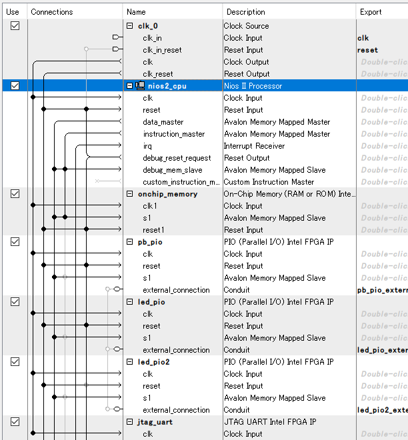Uncheck the Use checkbox for clk_0
Screen dimensions: 408x440
click(15, 25)
